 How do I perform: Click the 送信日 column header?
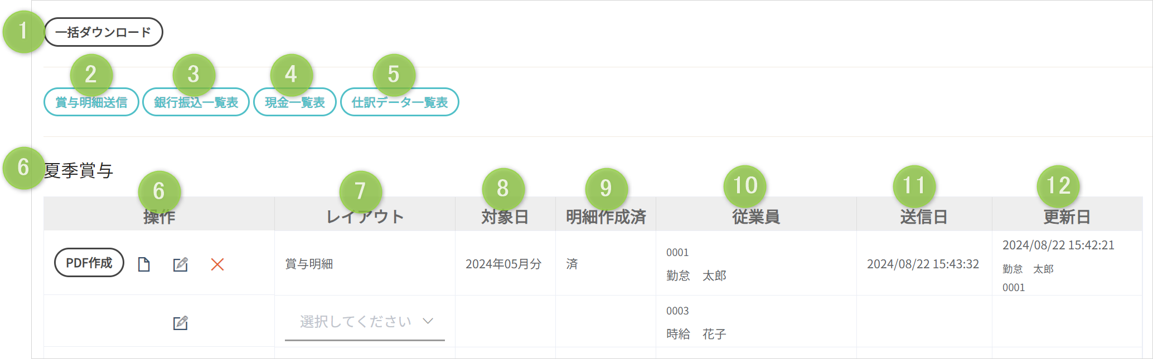pyautogui.click(x=923, y=217)
